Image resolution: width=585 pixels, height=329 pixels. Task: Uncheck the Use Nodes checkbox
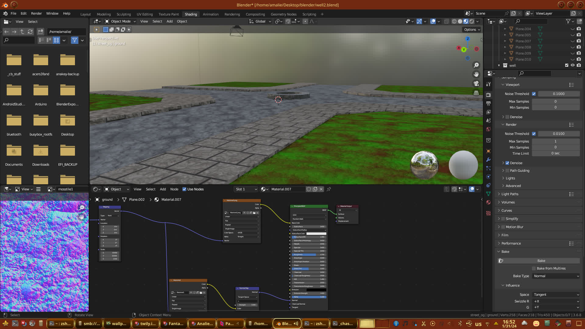click(x=184, y=189)
